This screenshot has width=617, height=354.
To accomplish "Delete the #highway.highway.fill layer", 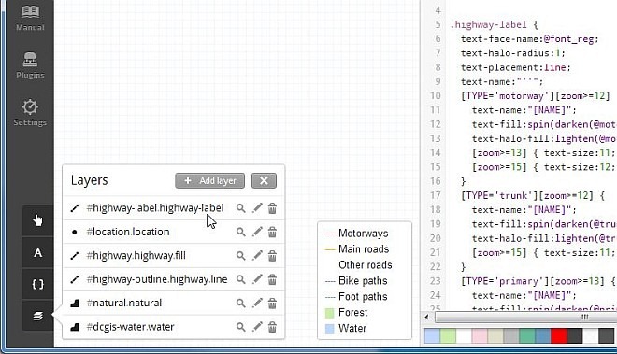I will point(272,256).
